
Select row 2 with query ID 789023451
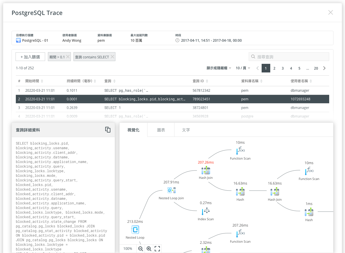pos(172,99)
